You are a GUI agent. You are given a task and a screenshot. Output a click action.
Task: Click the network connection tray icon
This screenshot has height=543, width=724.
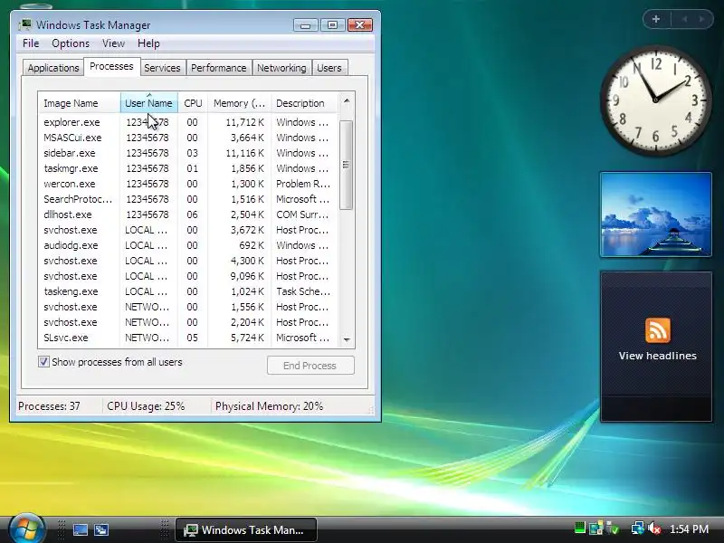tap(638, 529)
